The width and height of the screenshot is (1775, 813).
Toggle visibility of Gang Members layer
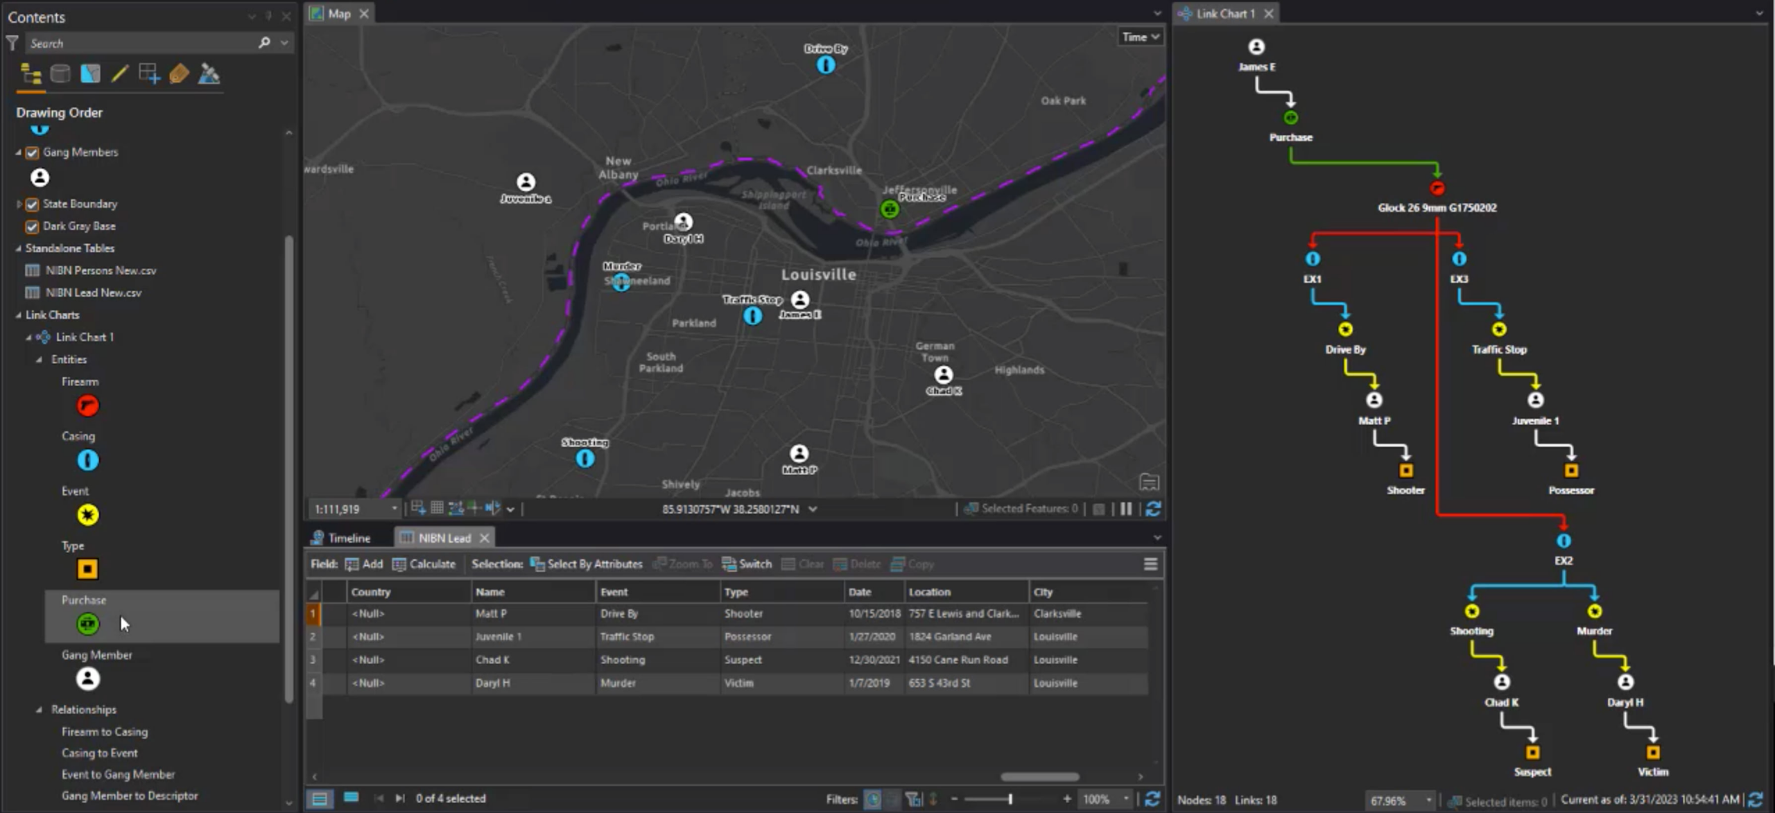(32, 152)
